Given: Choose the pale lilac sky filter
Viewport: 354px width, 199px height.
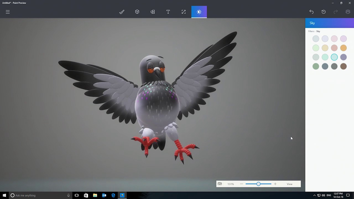Looking at the screenshot, I should pos(343,39).
